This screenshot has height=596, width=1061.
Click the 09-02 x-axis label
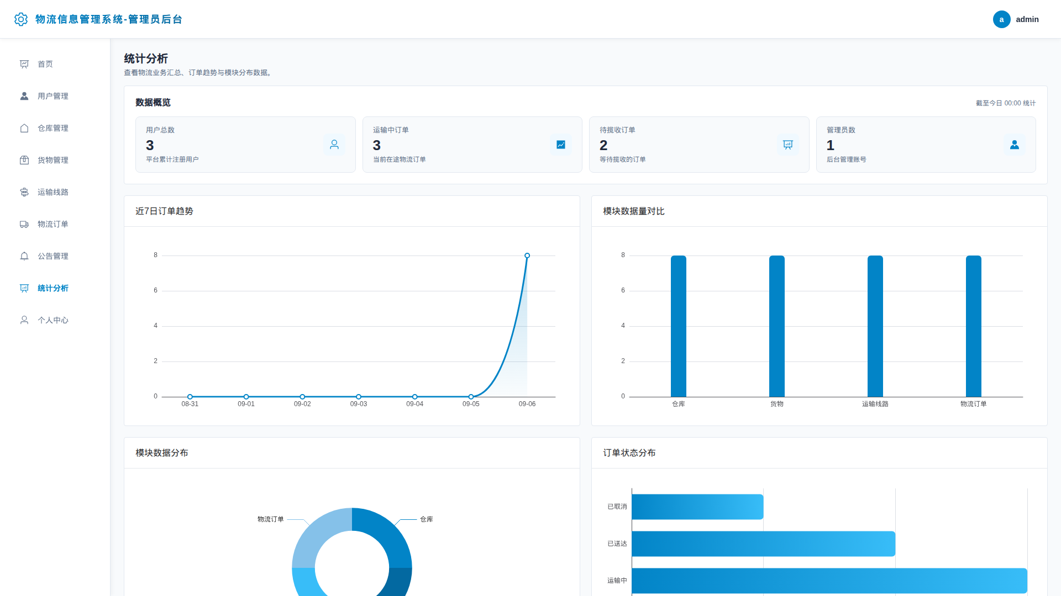point(302,404)
